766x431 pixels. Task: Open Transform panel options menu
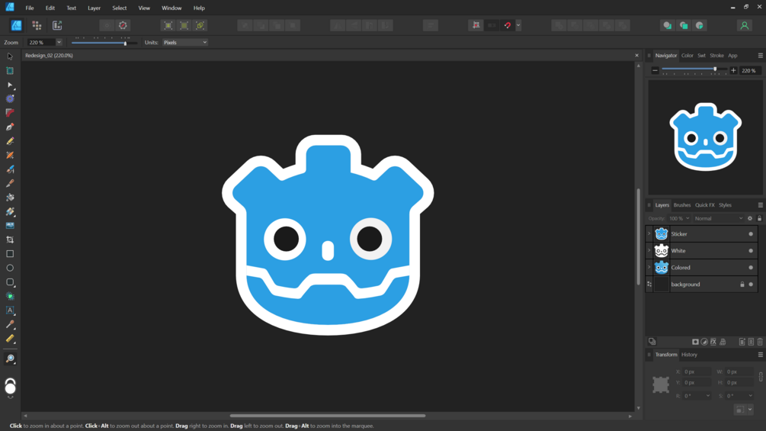coord(760,355)
